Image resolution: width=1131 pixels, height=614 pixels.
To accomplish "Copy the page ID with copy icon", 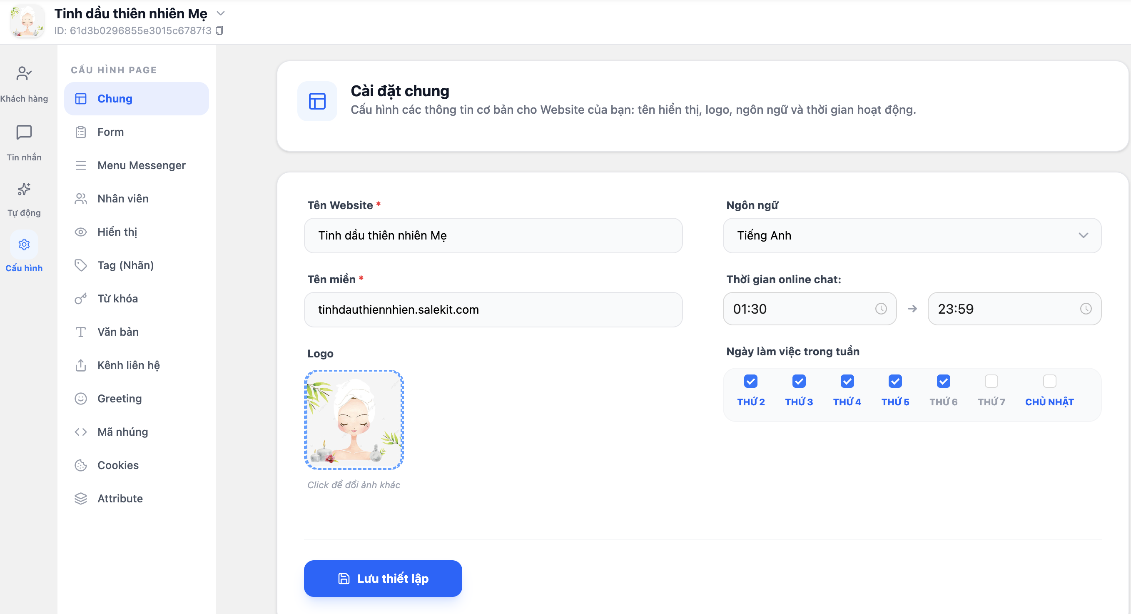I will 219,30.
